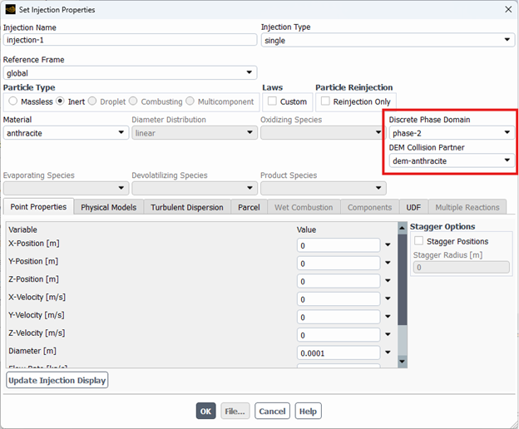The width and height of the screenshot is (519, 429).
Task: Click the Injection Name text field
Action: click(x=130, y=40)
